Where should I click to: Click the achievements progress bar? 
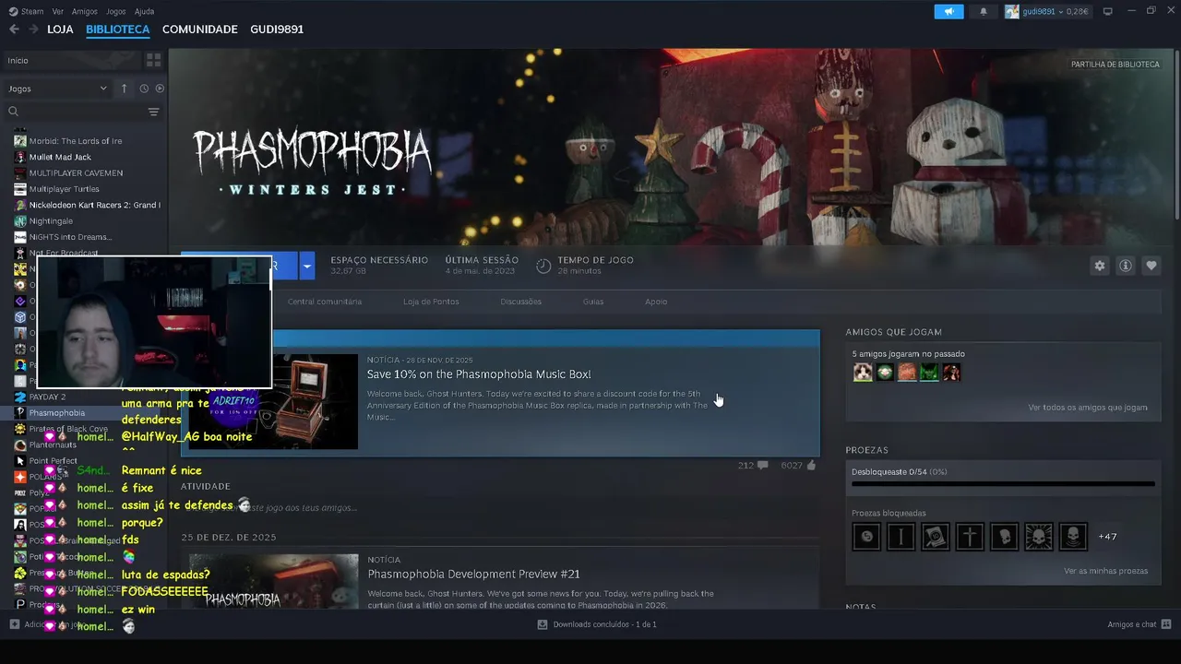(1003, 483)
